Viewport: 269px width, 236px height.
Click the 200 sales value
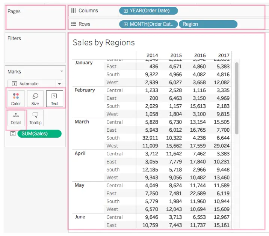(x=154, y=98)
